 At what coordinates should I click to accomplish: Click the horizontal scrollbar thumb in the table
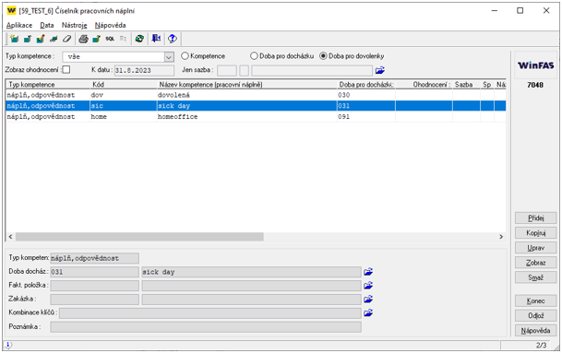click(x=139, y=237)
